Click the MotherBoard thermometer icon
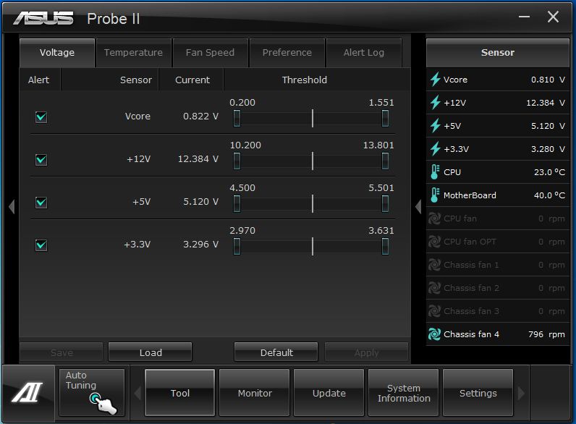 tap(435, 195)
